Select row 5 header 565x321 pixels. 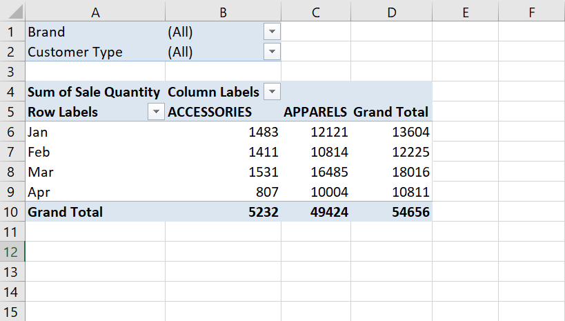click(11, 112)
